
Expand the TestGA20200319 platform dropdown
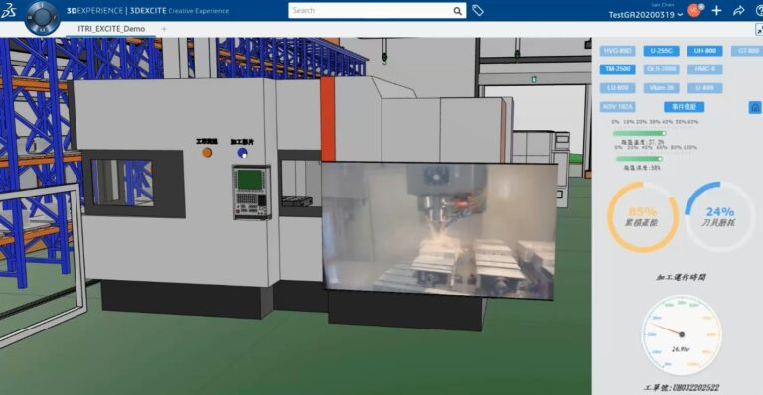[645, 15]
